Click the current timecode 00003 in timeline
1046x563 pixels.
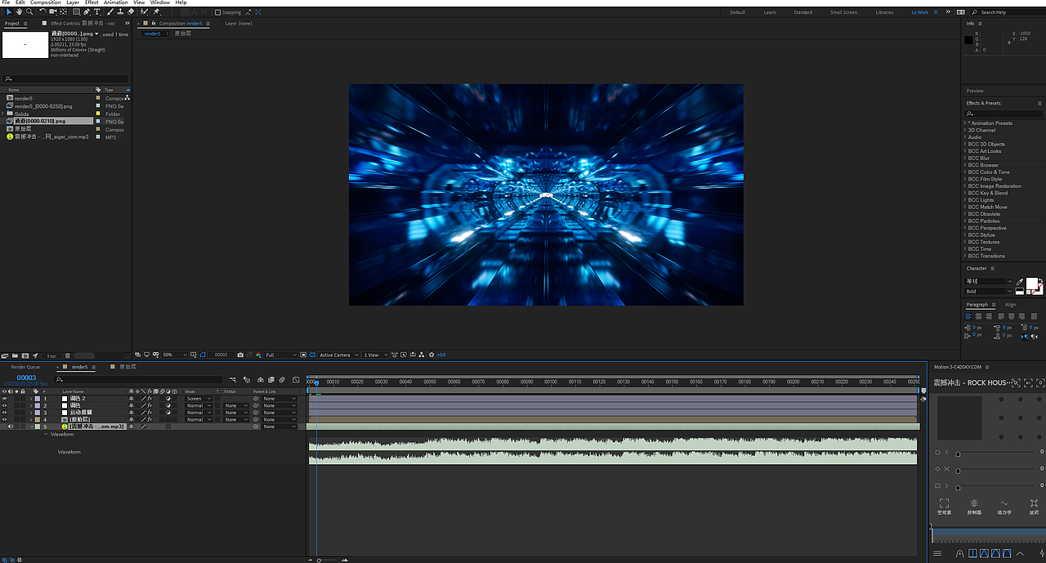coord(26,378)
